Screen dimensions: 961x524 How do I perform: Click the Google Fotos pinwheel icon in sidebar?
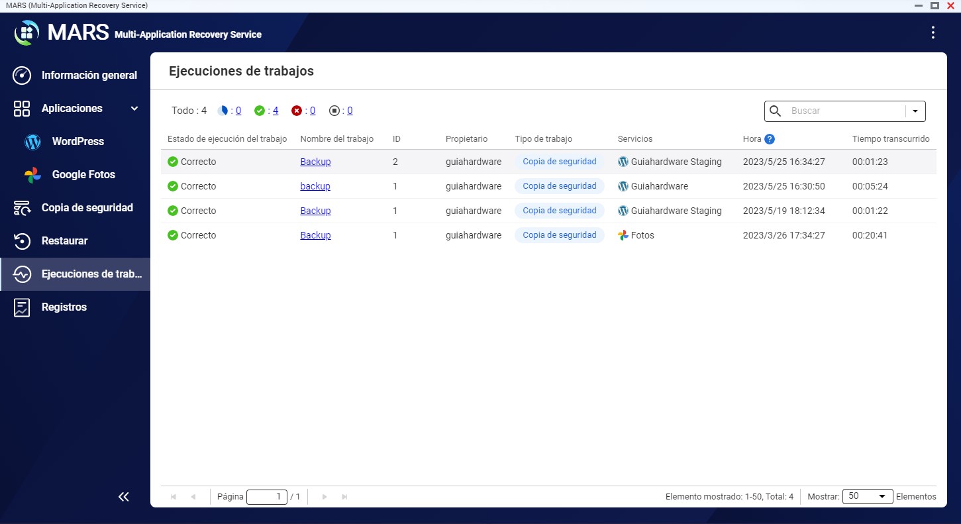pyautogui.click(x=32, y=175)
